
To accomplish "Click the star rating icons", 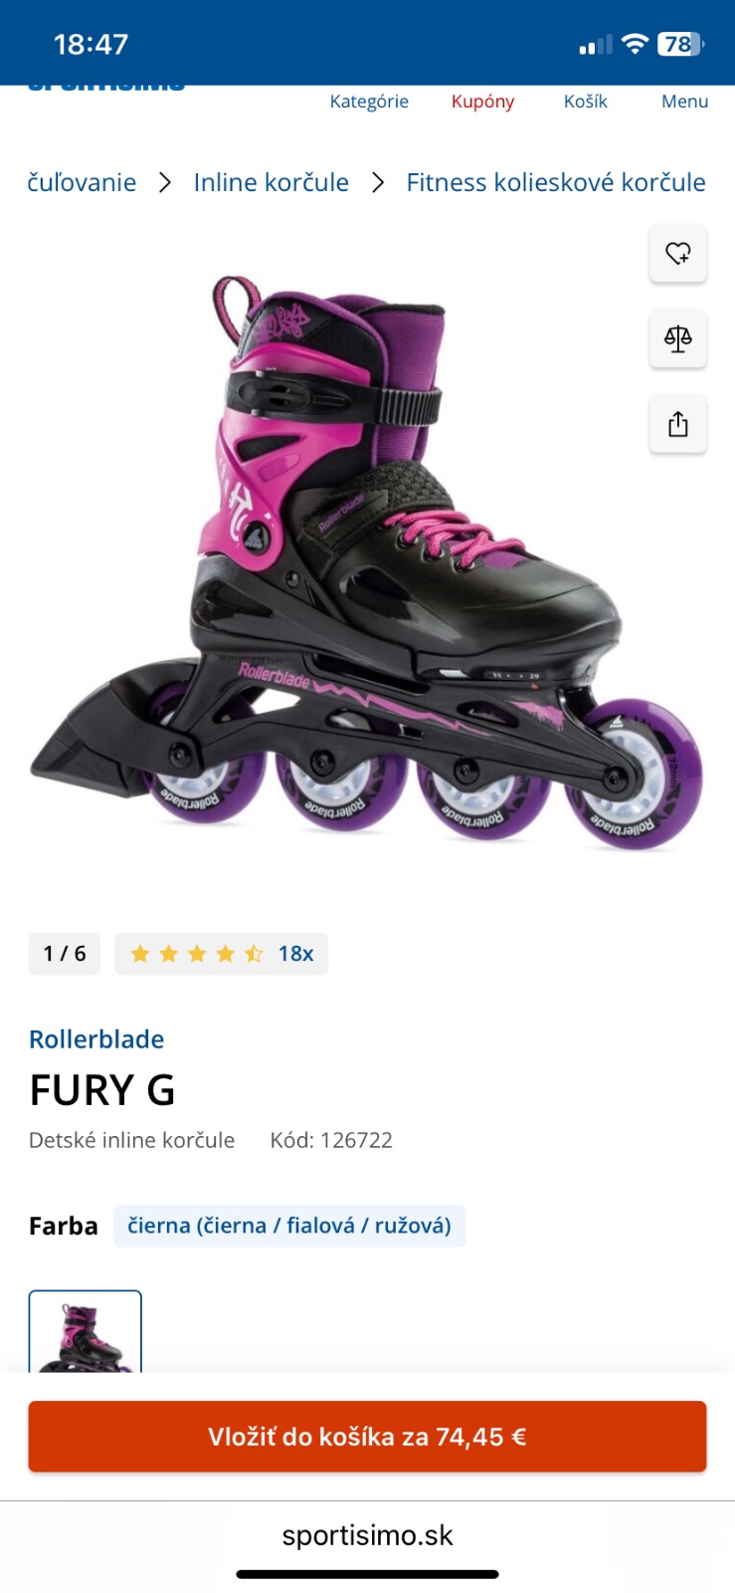I will (197, 954).
